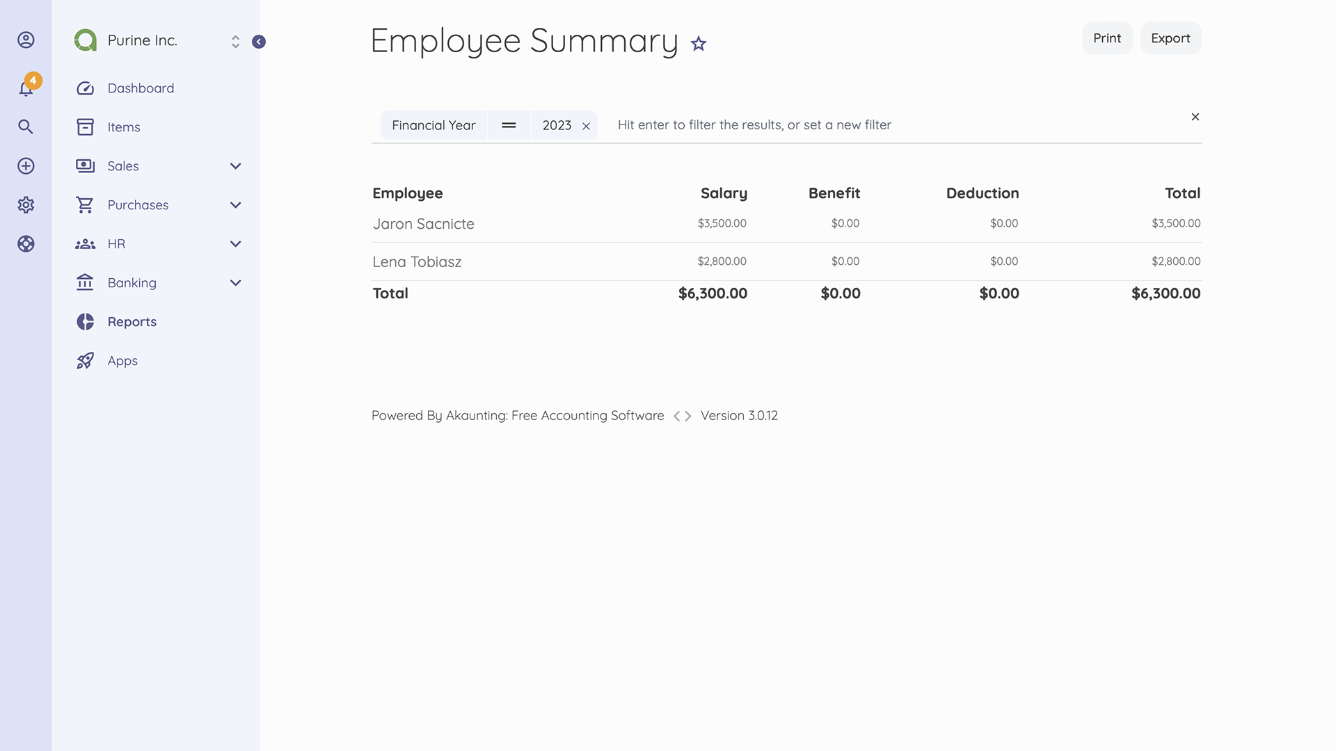1336x751 pixels.
Task: Remove the 2023 filter chip
Action: click(x=585, y=125)
